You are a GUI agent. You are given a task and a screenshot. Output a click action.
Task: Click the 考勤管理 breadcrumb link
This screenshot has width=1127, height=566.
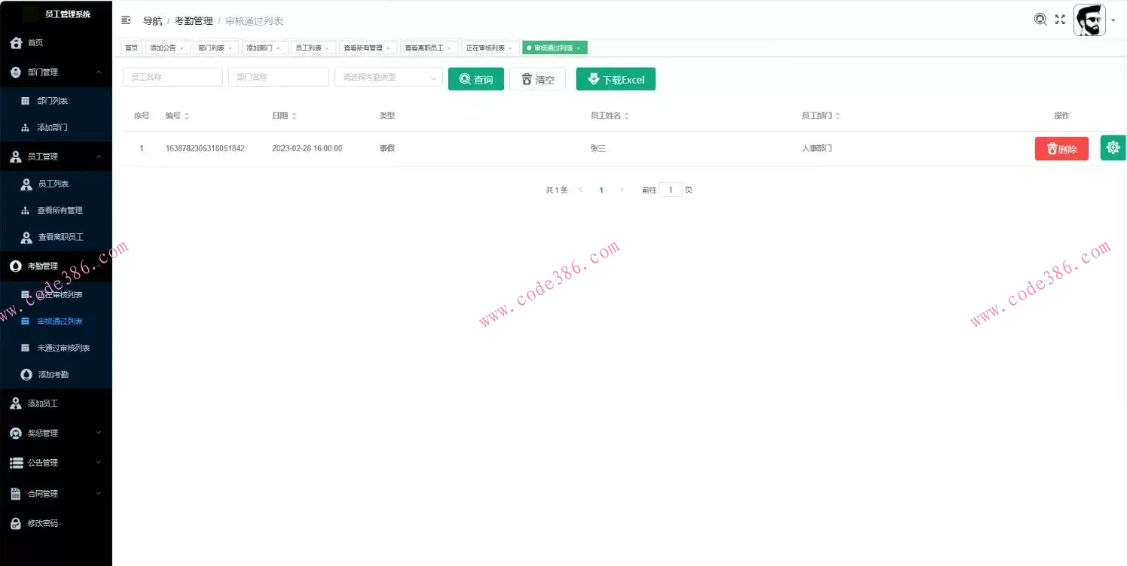194,20
